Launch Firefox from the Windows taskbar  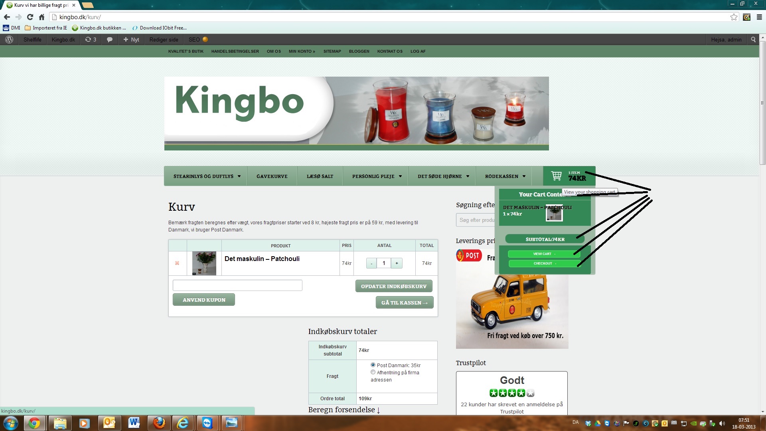click(x=159, y=423)
